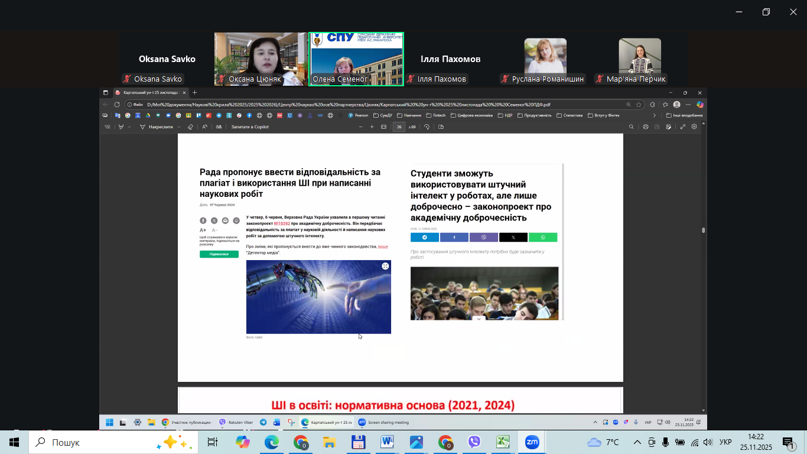
Task: Select the Карпатський ун-т PDF browser tab
Action: pyautogui.click(x=147, y=93)
